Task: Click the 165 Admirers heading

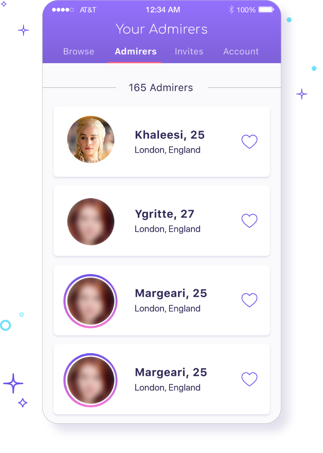Action: pyautogui.click(x=161, y=87)
